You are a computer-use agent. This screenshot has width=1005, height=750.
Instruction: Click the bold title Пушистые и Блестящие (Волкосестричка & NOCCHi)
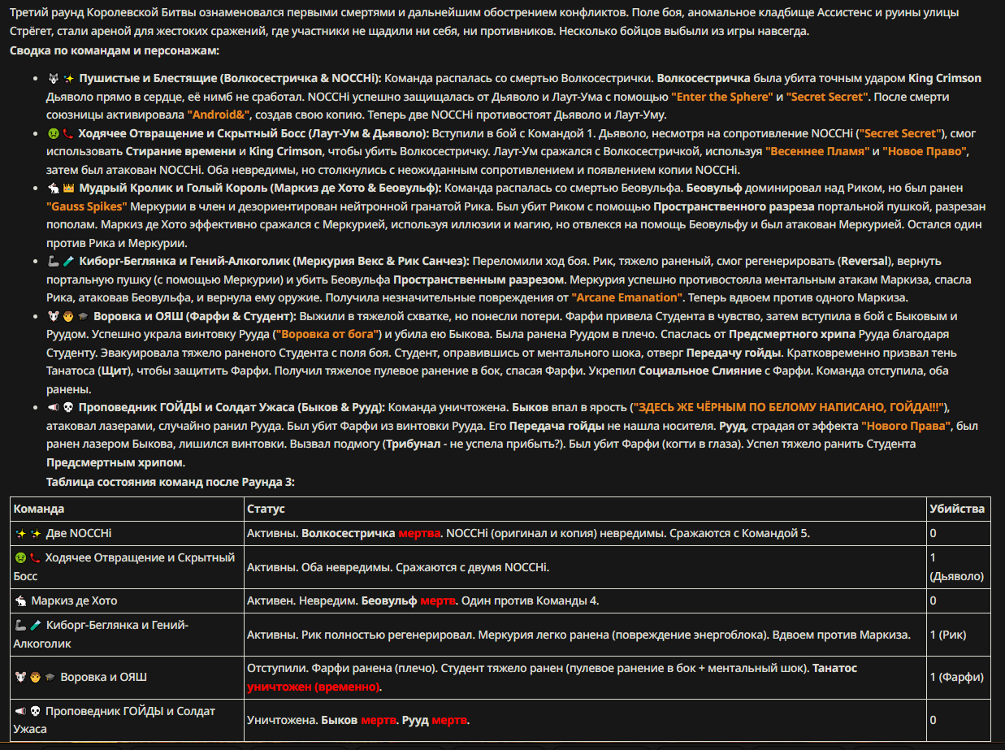pos(230,78)
